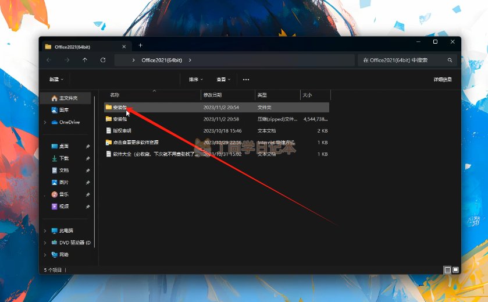
Task: Expand the 此电脑 (This PC) node
Action: 45,230
